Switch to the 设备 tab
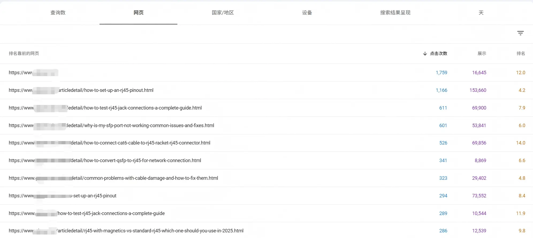Screen dimensions: 533x238 coord(307,13)
